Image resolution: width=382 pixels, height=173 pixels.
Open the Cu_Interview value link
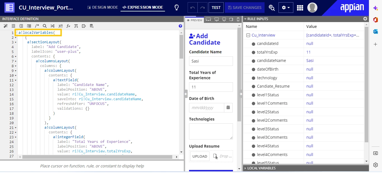coord(333,35)
